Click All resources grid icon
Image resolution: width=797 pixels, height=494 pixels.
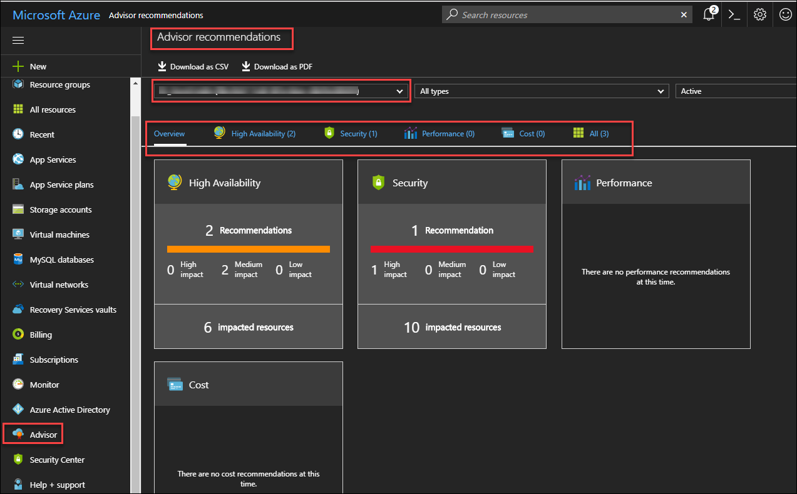pos(18,109)
